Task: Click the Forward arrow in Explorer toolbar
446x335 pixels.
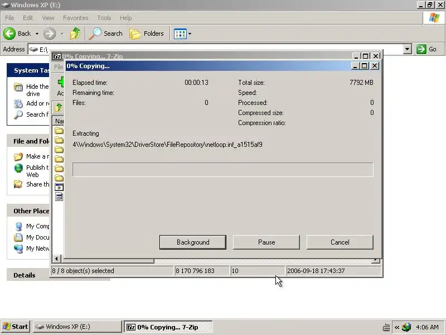Action: pyautogui.click(x=50, y=33)
